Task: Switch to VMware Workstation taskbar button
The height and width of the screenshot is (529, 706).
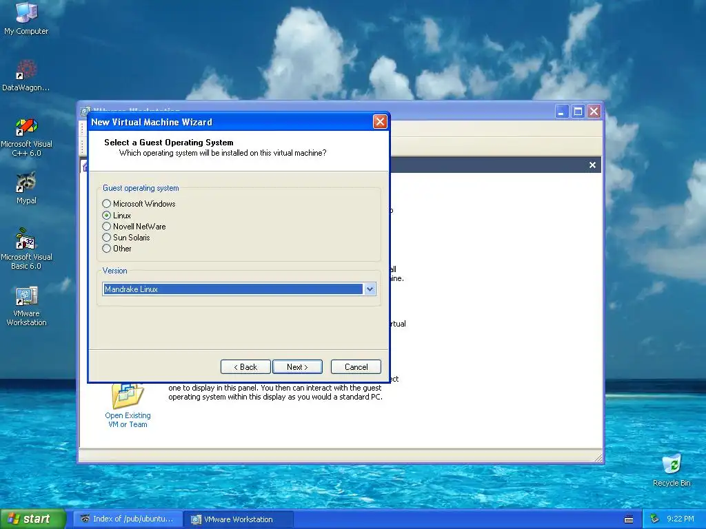Action: point(239,519)
